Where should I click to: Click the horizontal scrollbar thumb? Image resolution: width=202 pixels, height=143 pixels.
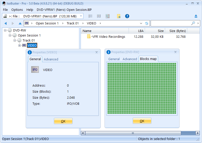coord(133,133)
